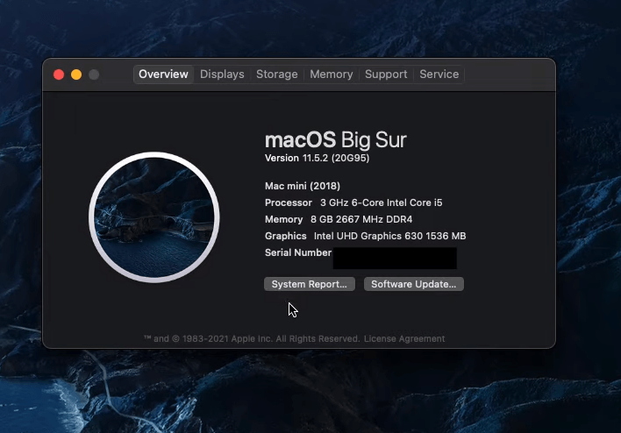The width and height of the screenshot is (621, 433).
Task: Click the 3 GHz 6-Core Intel Core i5 value
Action: (x=381, y=202)
